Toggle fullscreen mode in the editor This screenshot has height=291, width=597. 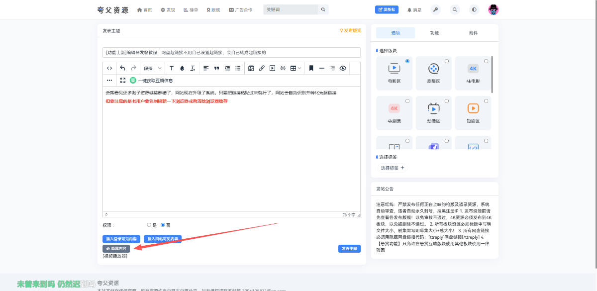pos(123,80)
